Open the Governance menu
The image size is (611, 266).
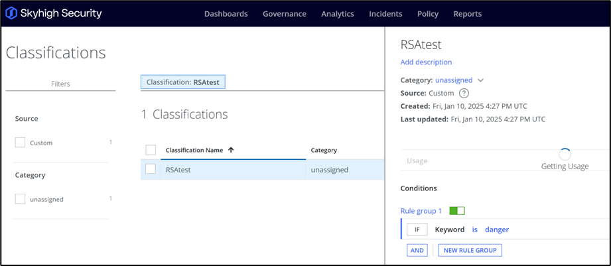click(x=285, y=14)
